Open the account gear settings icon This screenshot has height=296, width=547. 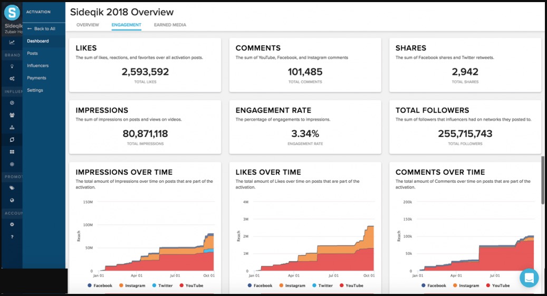coord(12,224)
